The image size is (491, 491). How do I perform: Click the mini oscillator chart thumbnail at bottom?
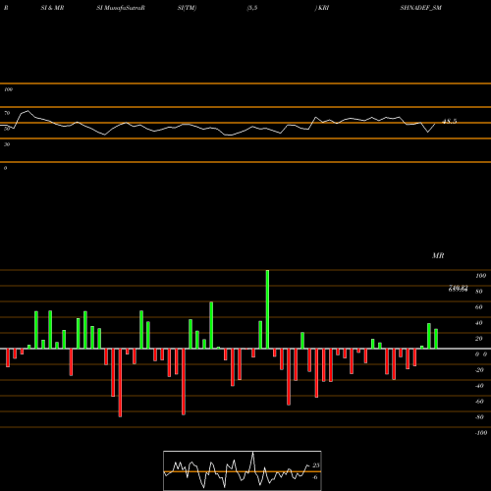tap(243, 470)
